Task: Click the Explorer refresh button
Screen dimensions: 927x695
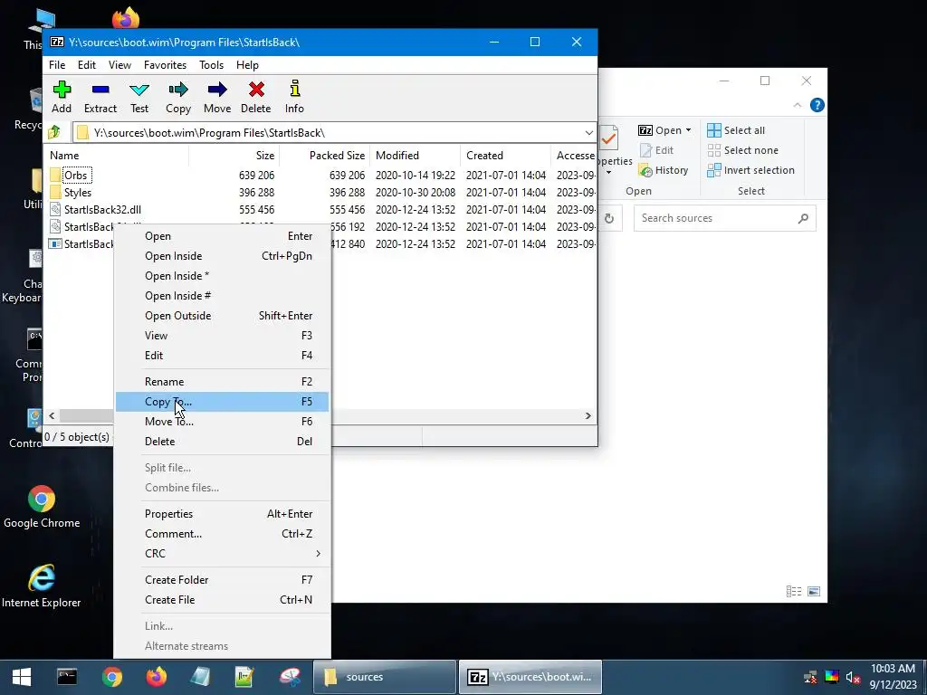Action: coord(609,219)
